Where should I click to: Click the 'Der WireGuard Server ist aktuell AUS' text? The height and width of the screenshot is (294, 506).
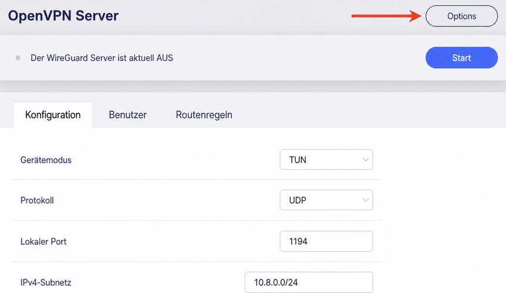pos(102,58)
